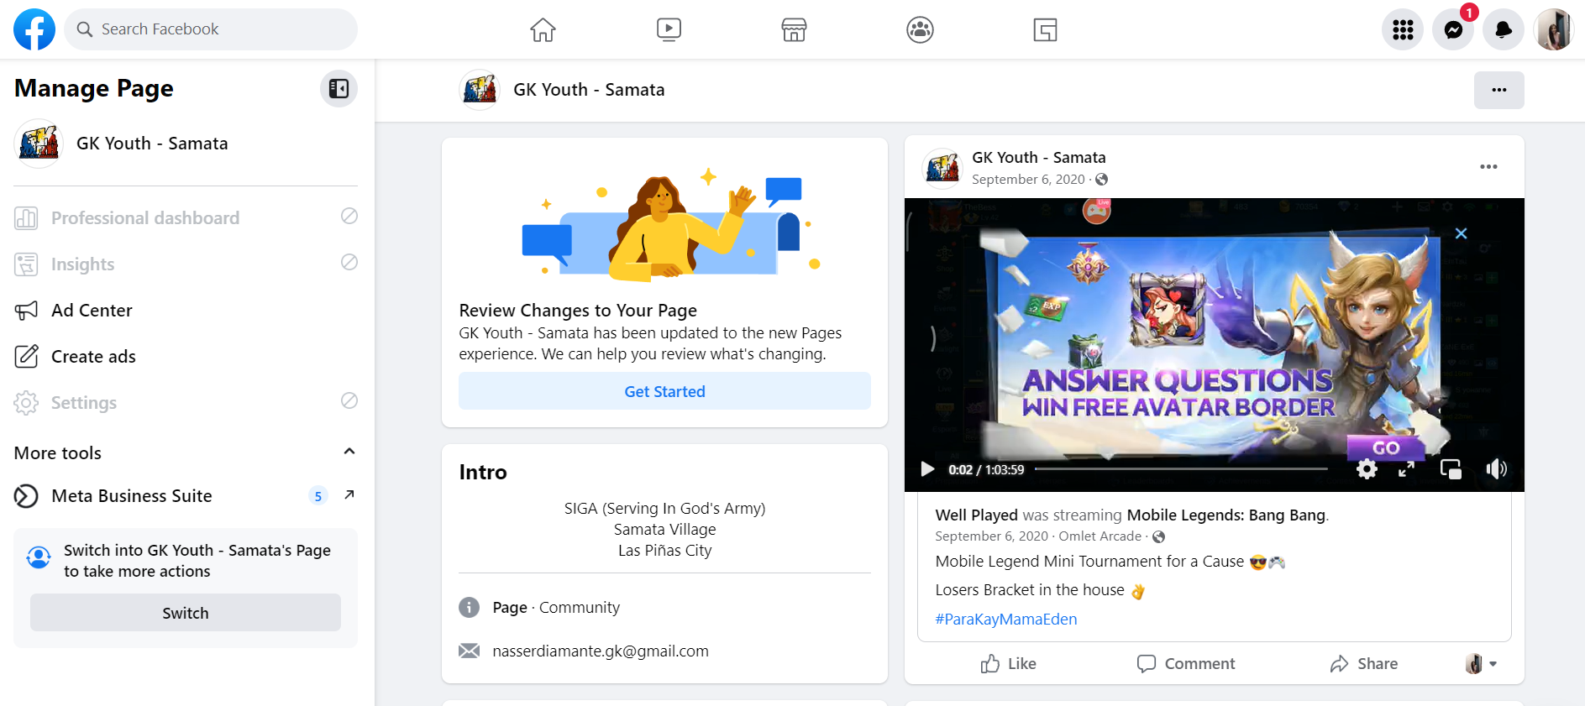
Task: Click the Settings item in sidebar
Action: click(186, 403)
